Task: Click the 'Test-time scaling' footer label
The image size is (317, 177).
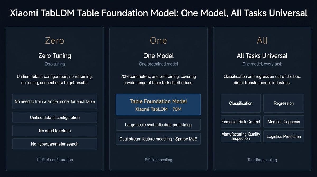Action: tap(262, 160)
